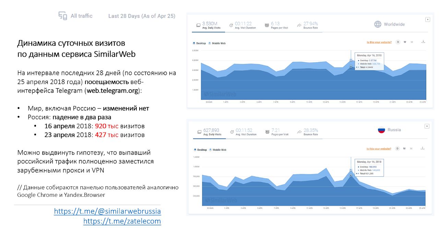Select the Worldwide Avg. Daily Visits tab
Image resolution: width=439 pixels, height=228 pixels.
(x=209, y=25)
